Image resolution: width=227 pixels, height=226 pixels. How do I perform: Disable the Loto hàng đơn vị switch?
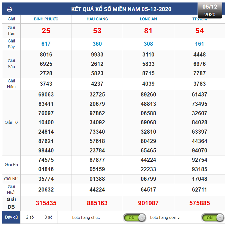point(212,218)
